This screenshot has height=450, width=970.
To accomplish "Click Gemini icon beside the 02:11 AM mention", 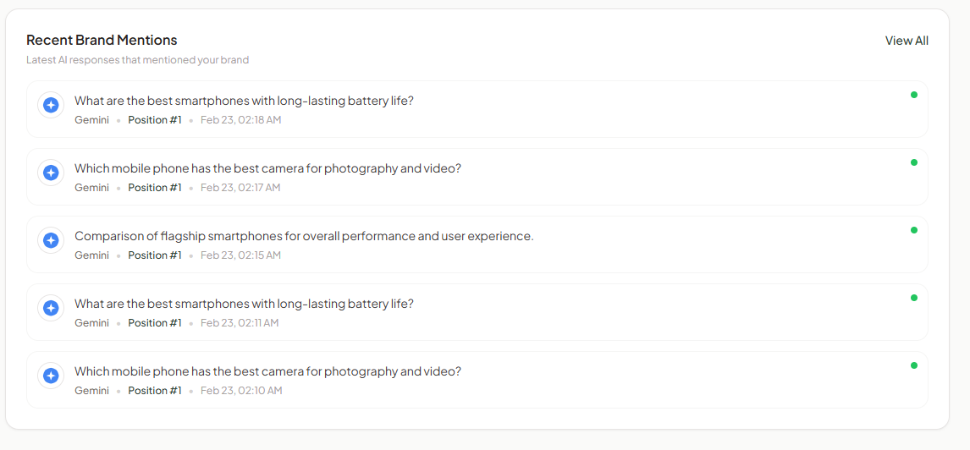I will pos(51,308).
